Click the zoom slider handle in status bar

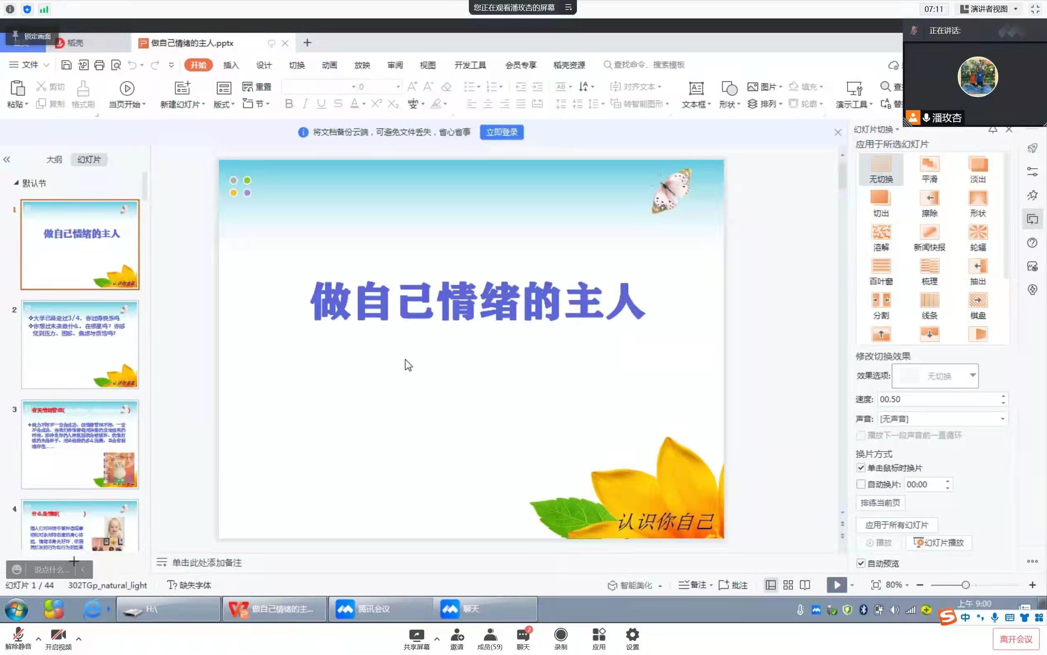pos(965,585)
